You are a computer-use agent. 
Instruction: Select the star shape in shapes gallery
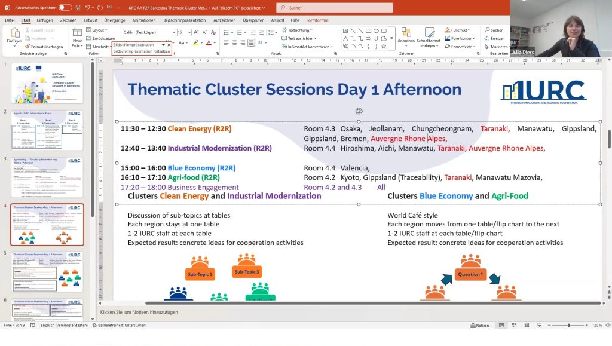pos(384,46)
